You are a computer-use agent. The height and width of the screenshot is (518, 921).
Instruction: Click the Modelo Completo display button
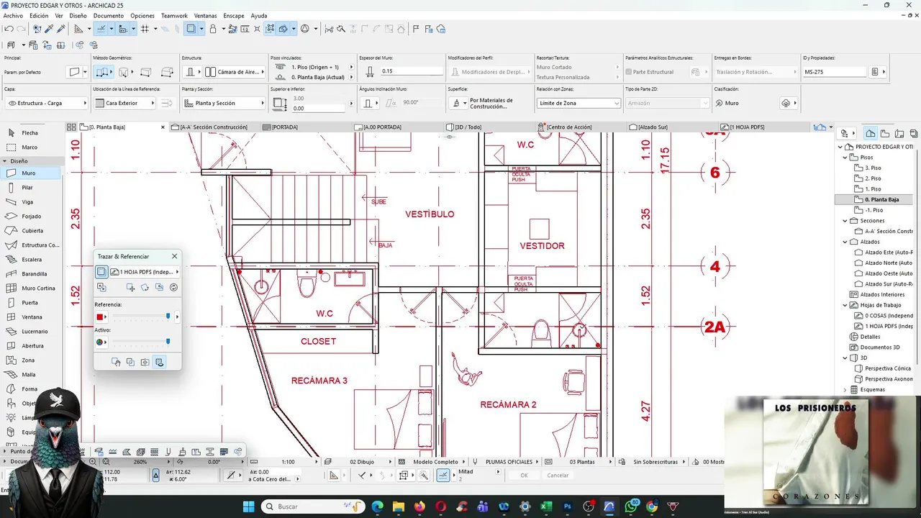click(x=436, y=462)
